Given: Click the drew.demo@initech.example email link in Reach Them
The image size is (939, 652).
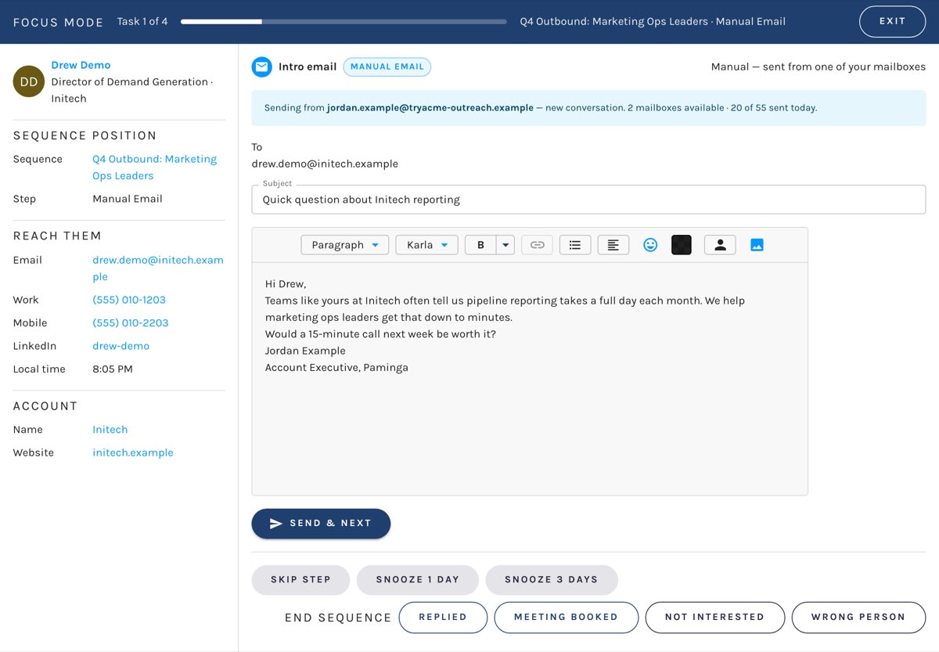Looking at the screenshot, I should [158, 268].
